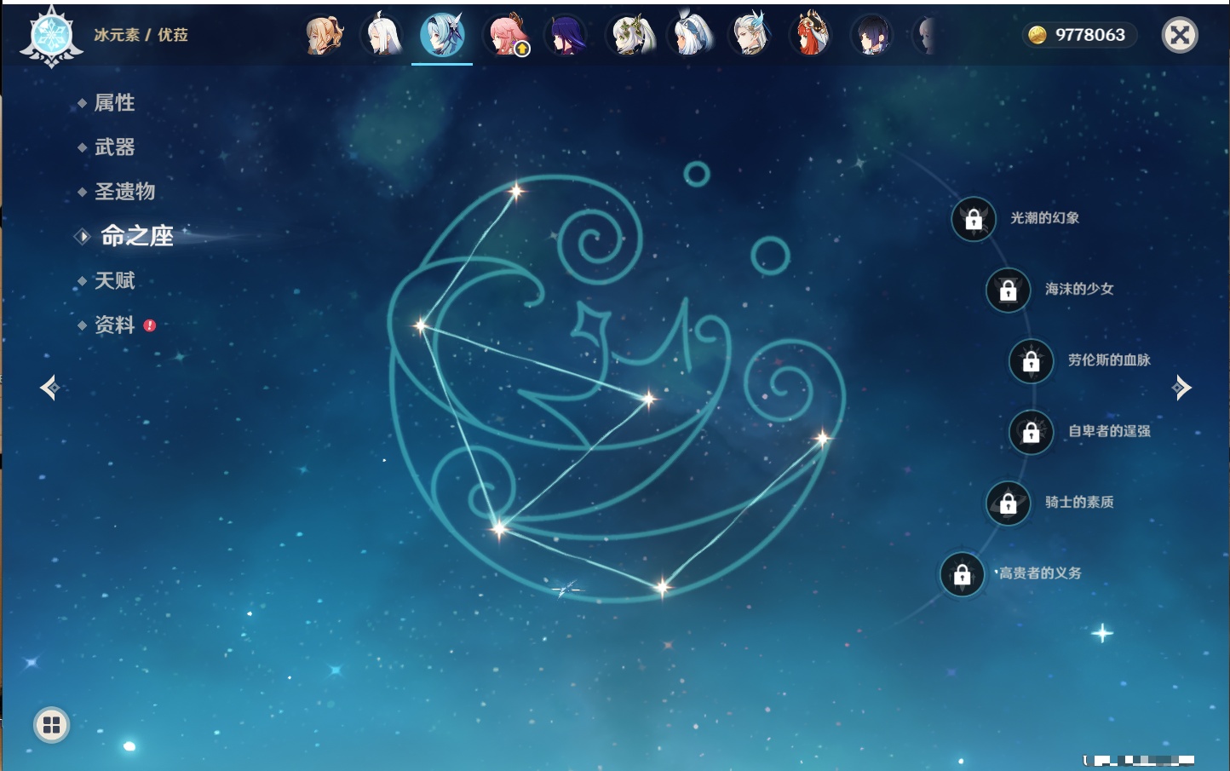Click the 冰元素 / 优菈 title text
Viewport: 1230px width, 771px height.
(x=141, y=35)
